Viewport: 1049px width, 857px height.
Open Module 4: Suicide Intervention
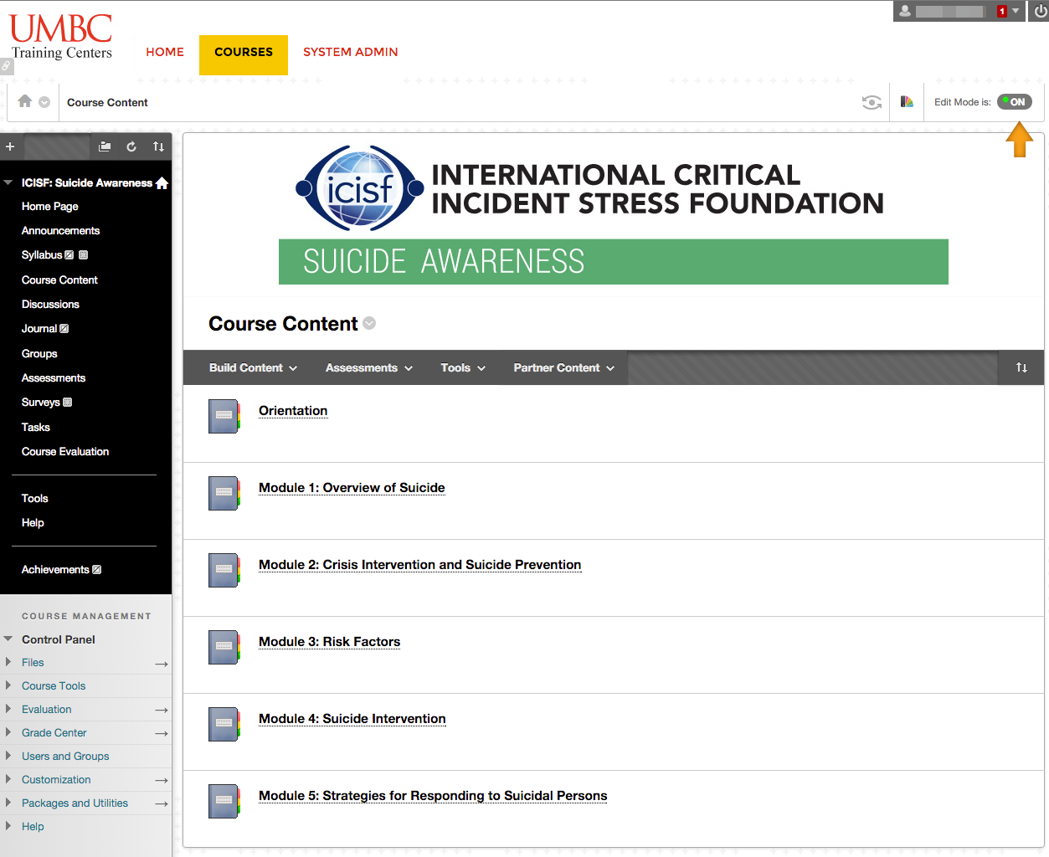[352, 719]
